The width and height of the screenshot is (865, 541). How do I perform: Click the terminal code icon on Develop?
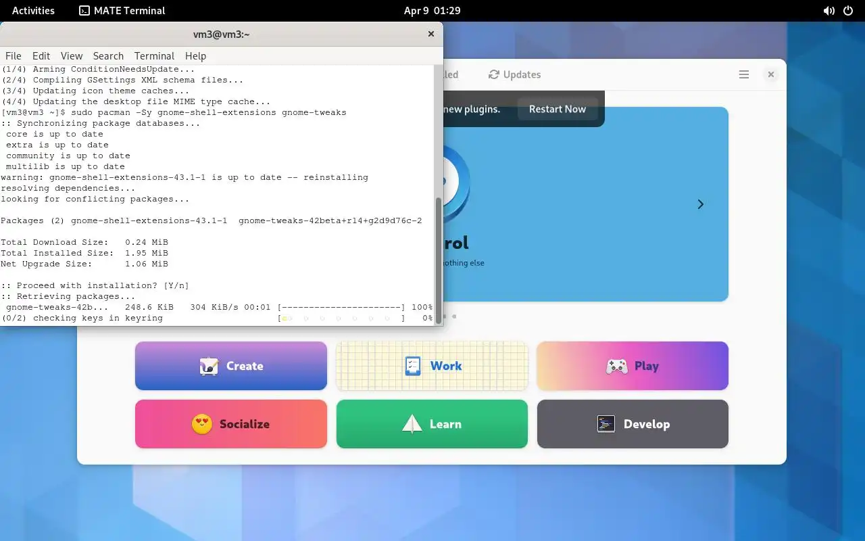[606, 424]
